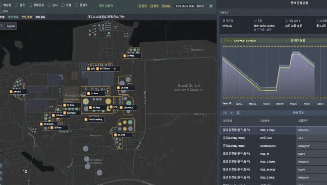This screenshot has height=185, width=327.
Task: Click the 26 Area map pin icon
Action: click(52, 127)
